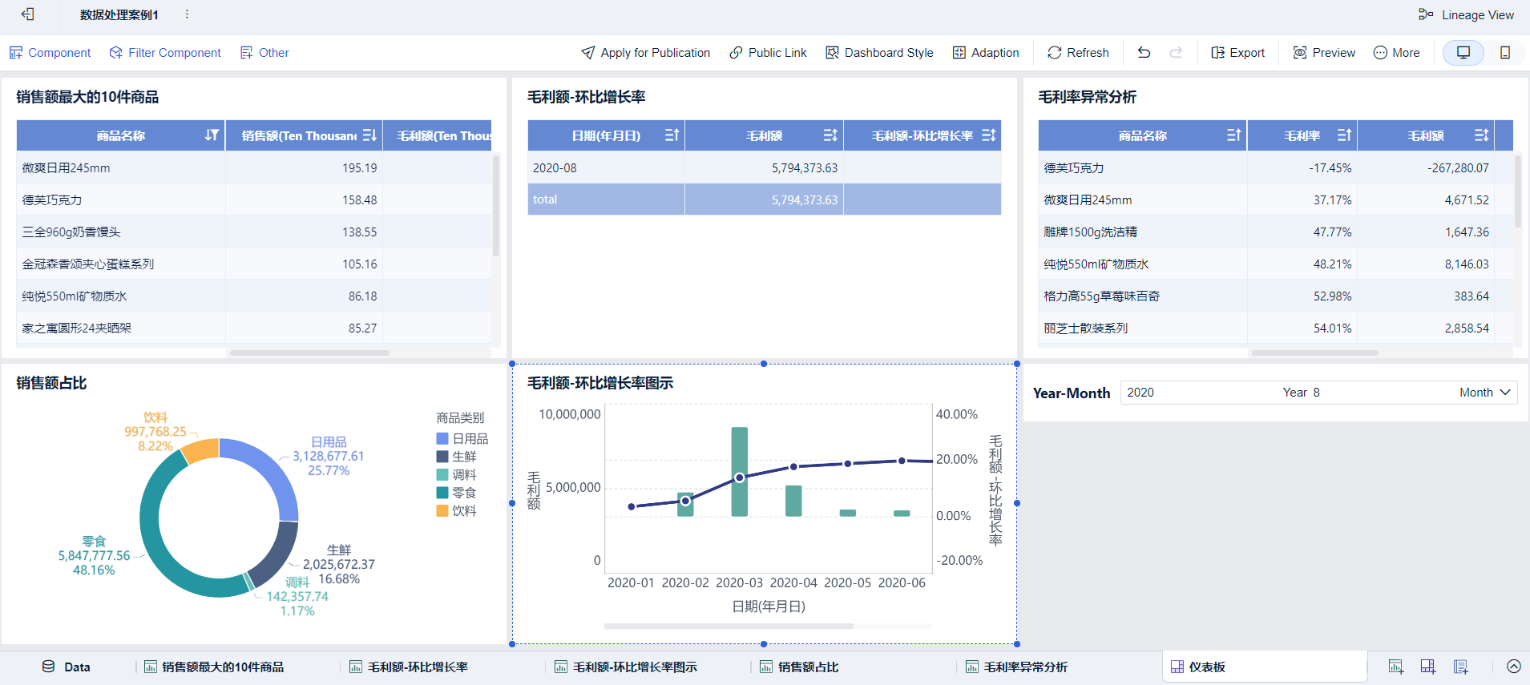The height and width of the screenshot is (685, 1530).
Task: Open the Adaption options
Action: [986, 53]
